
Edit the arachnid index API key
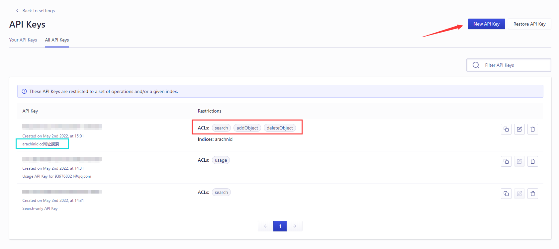tap(519, 129)
